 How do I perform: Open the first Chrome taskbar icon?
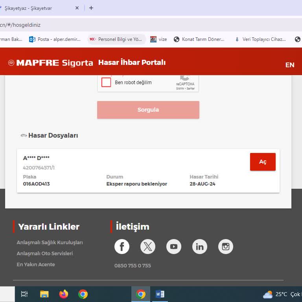(x=83, y=294)
